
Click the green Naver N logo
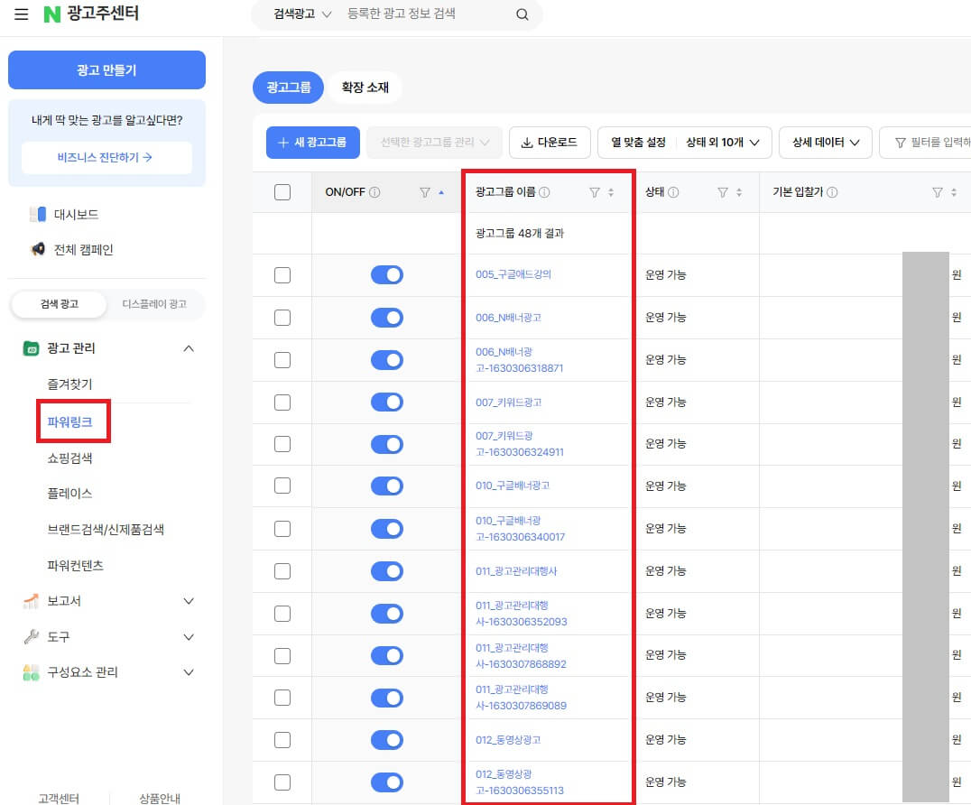[52, 14]
